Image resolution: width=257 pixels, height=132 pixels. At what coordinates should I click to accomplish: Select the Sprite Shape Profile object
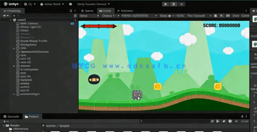pos(34,41)
